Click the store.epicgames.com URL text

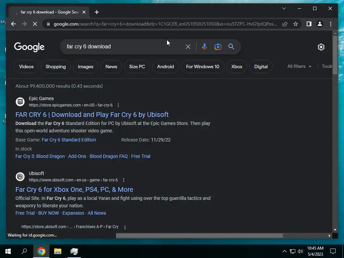[71, 105]
